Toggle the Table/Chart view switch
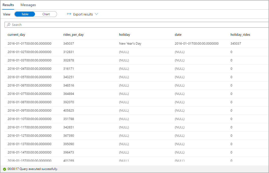Viewport: 269px width, 173px height. pos(35,14)
